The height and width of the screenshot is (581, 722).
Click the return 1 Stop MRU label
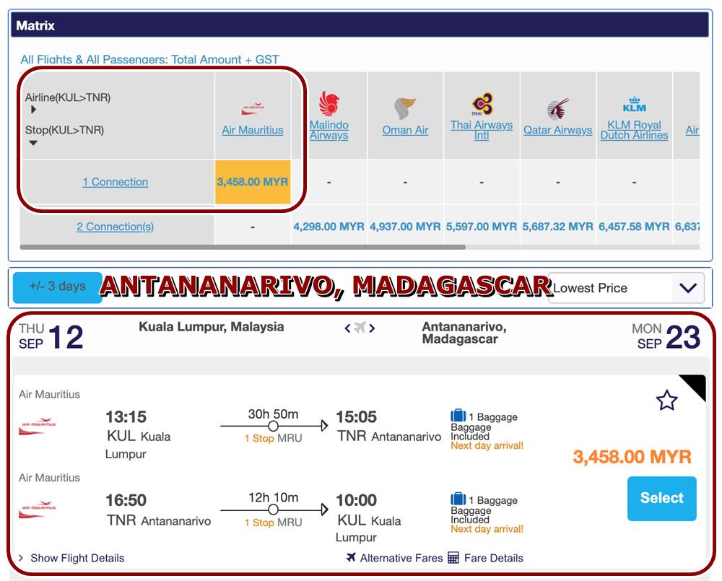click(273, 523)
